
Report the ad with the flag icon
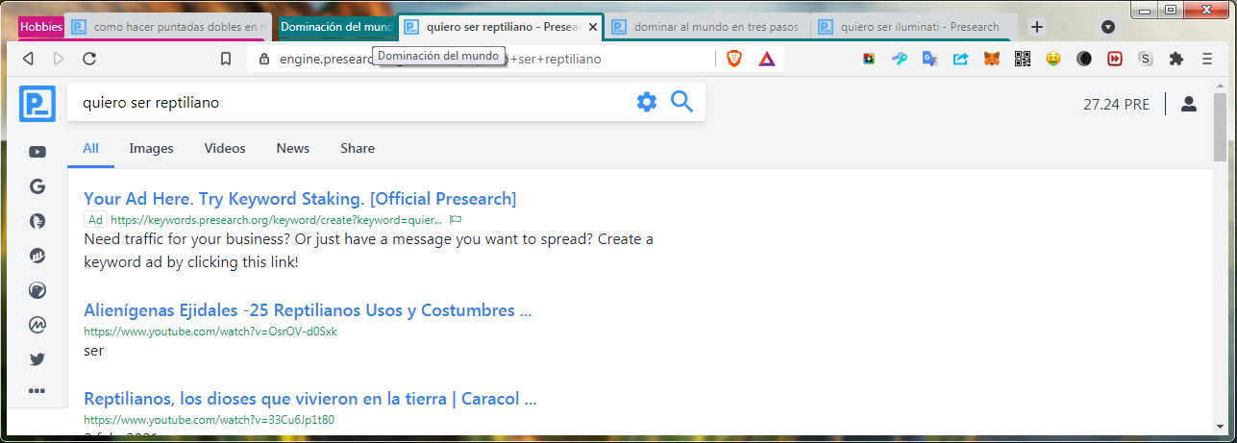[x=456, y=220]
